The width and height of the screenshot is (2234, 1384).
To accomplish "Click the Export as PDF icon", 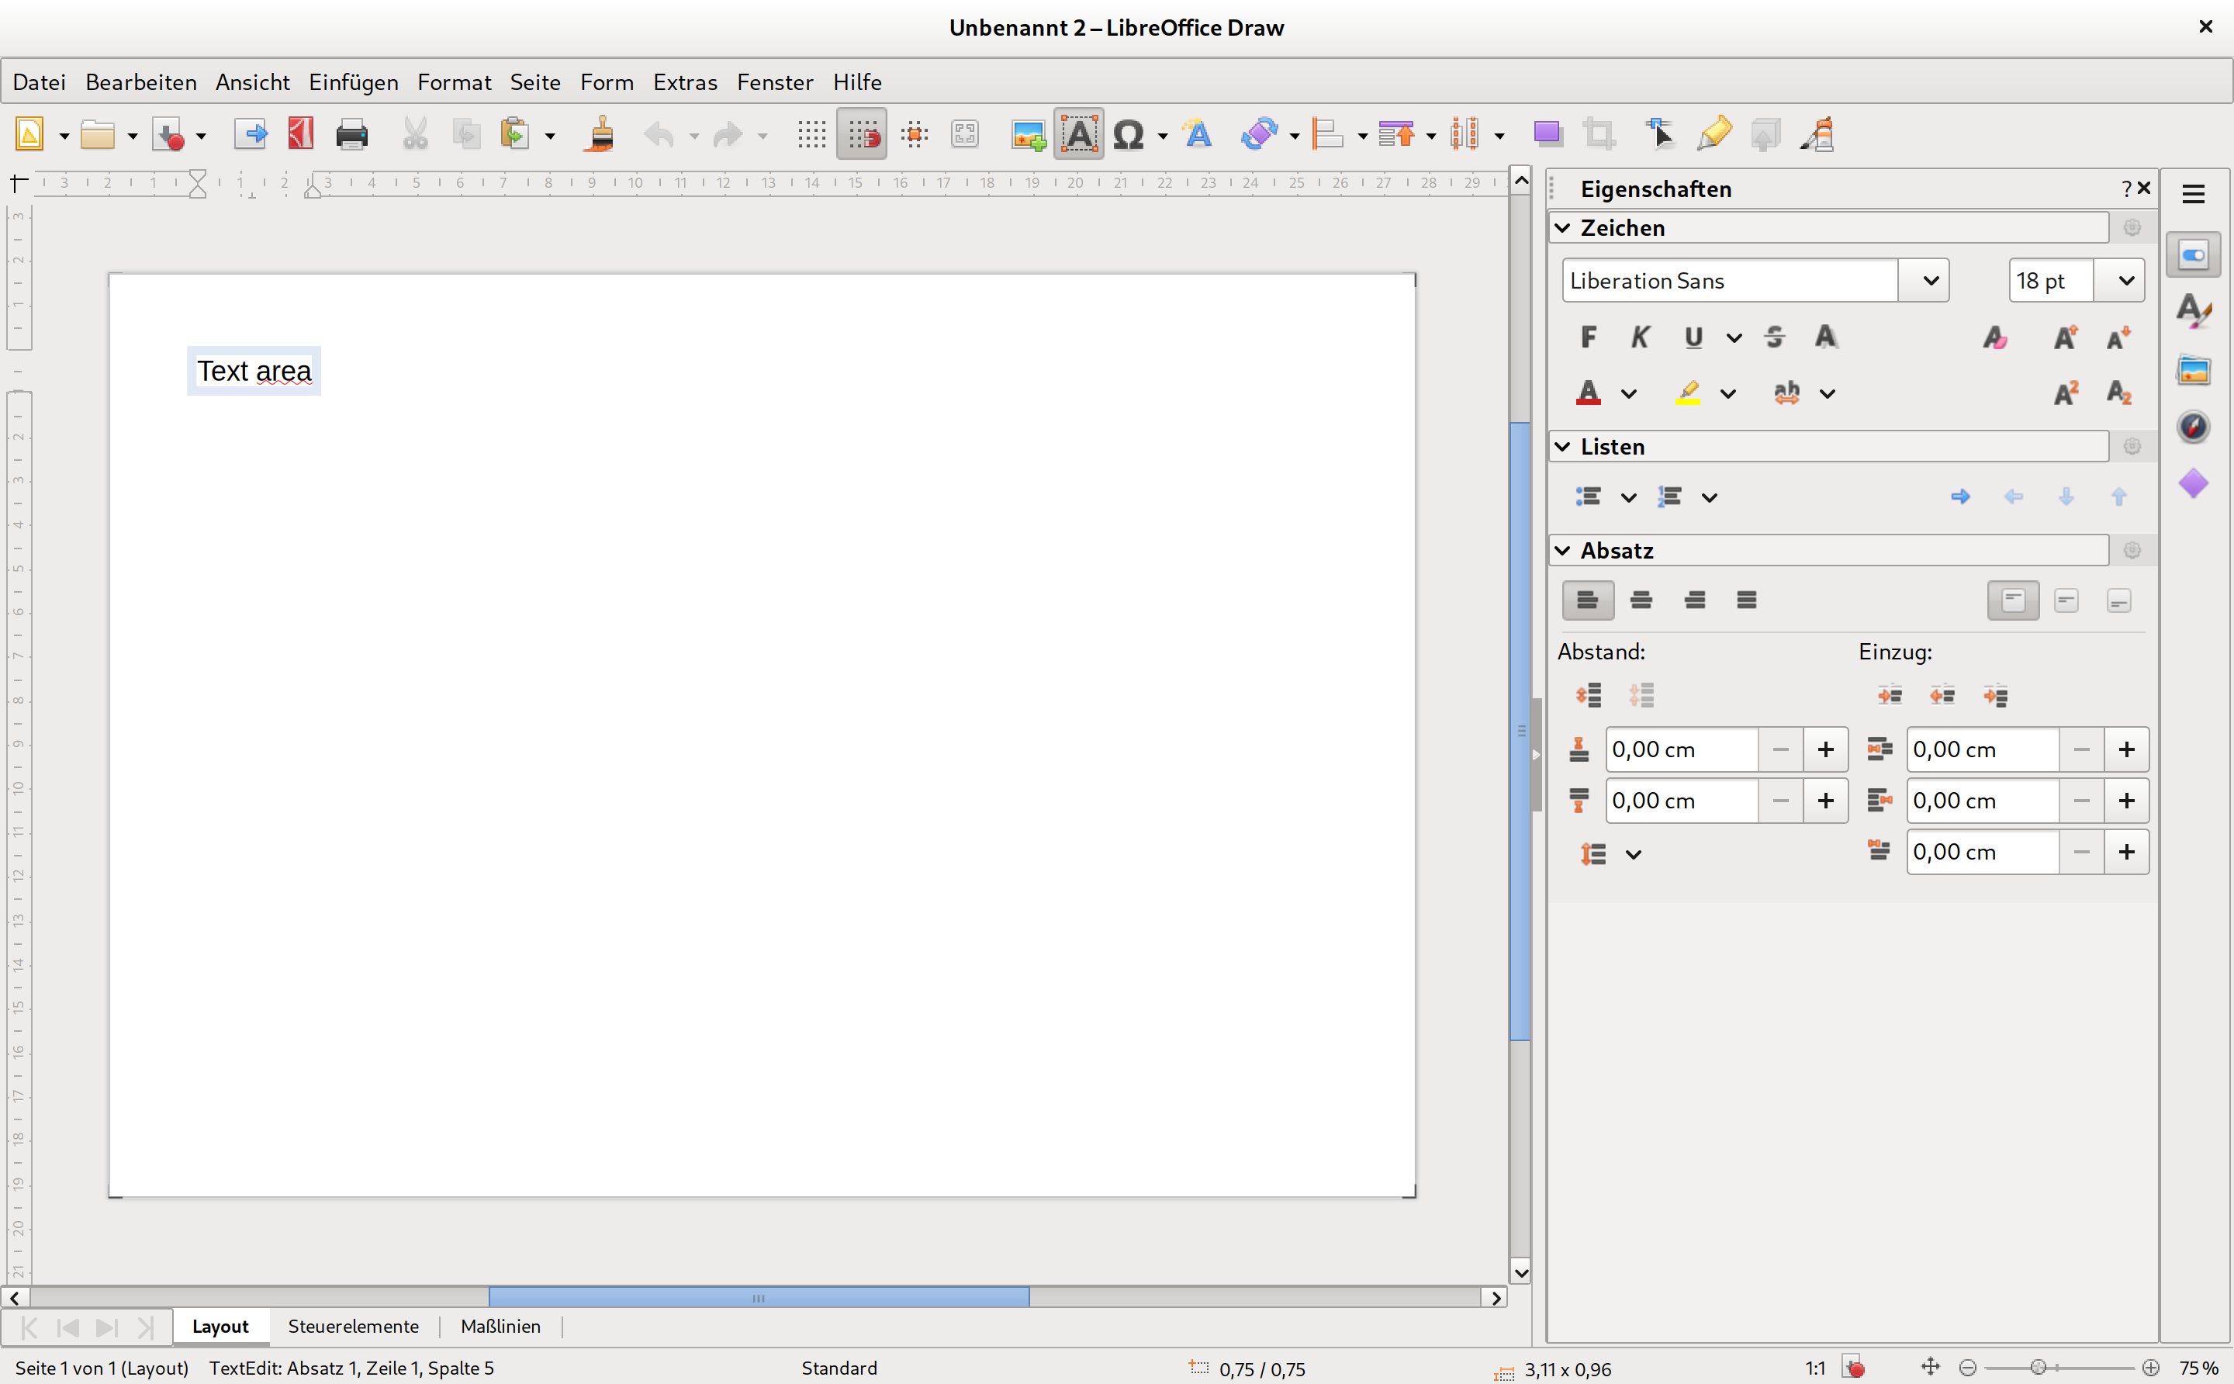I will [x=301, y=134].
